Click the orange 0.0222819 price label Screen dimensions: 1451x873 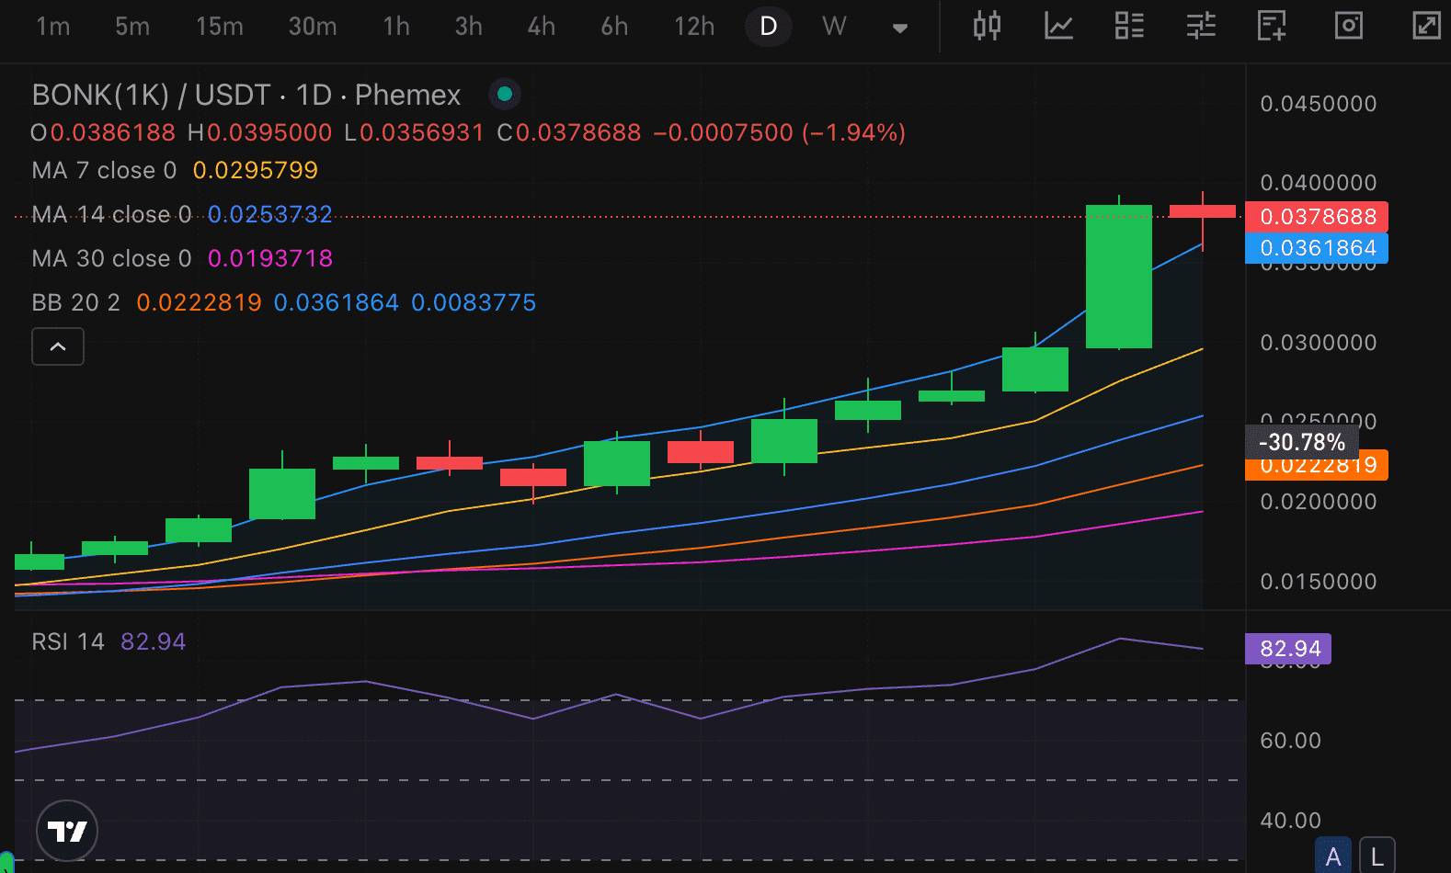1317,467
